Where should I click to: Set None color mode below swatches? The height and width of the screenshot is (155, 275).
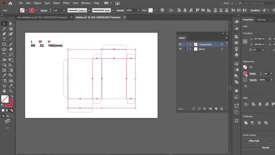tap(12, 110)
